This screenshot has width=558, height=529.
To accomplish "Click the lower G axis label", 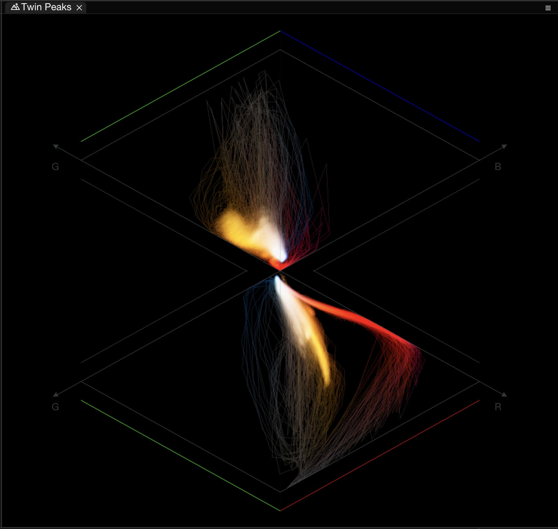I will tap(55, 407).
